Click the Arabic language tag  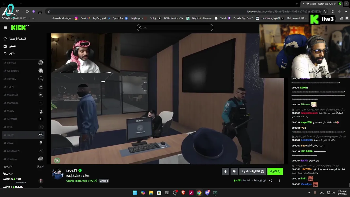click(104, 181)
